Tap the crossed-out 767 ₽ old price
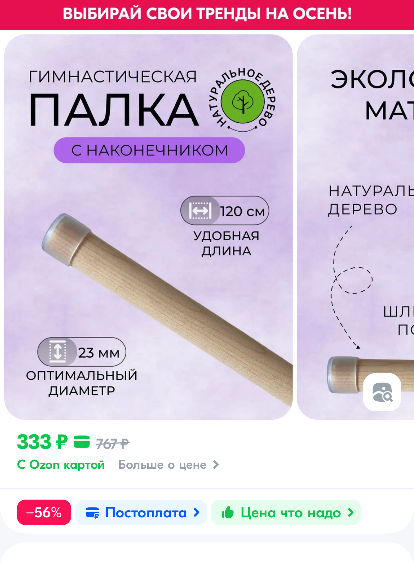Image resolution: width=414 pixels, height=562 pixels. (113, 444)
